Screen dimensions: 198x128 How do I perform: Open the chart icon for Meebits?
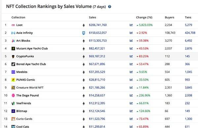coord(131,72)
